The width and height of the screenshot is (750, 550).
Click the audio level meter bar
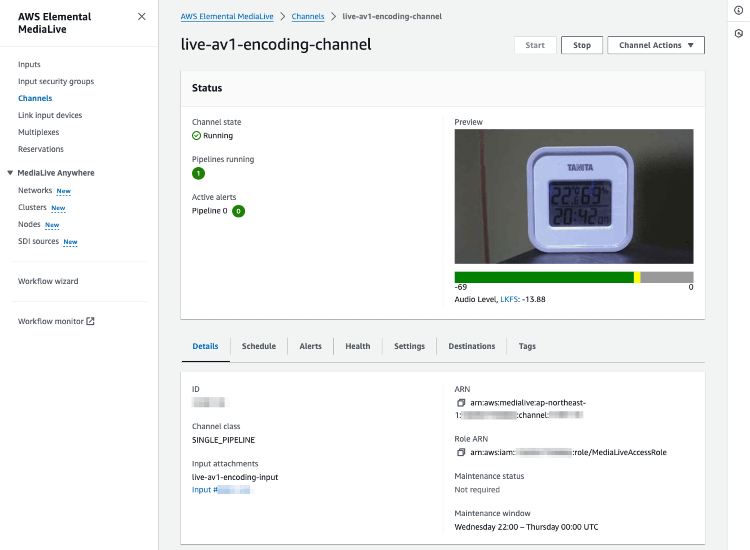(x=574, y=277)
